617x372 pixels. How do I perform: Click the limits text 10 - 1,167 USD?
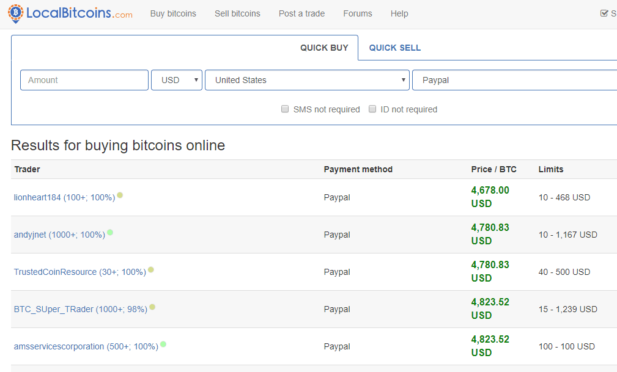click(568, 235)
